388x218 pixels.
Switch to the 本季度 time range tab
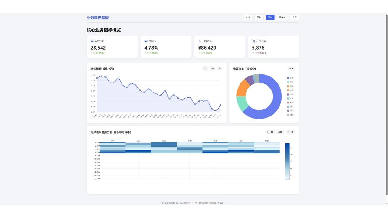pos(282,17)
